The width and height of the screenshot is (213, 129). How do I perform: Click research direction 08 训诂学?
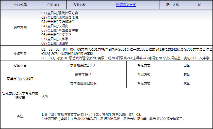(x=55, y=43)
